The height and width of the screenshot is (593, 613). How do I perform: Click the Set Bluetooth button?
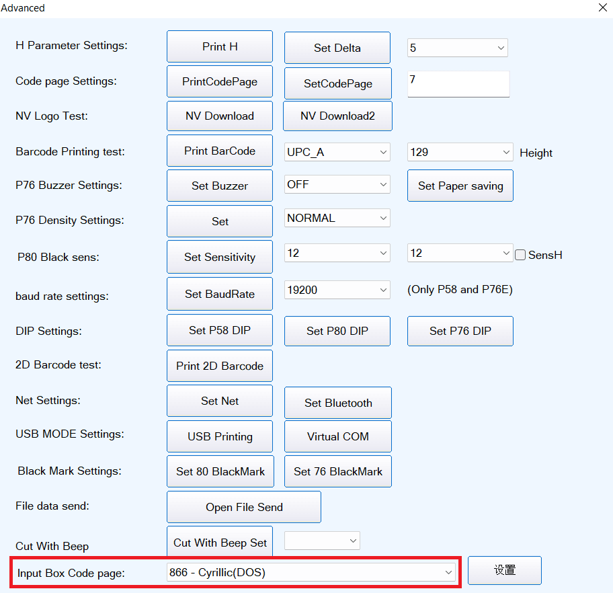coord(338,403)
